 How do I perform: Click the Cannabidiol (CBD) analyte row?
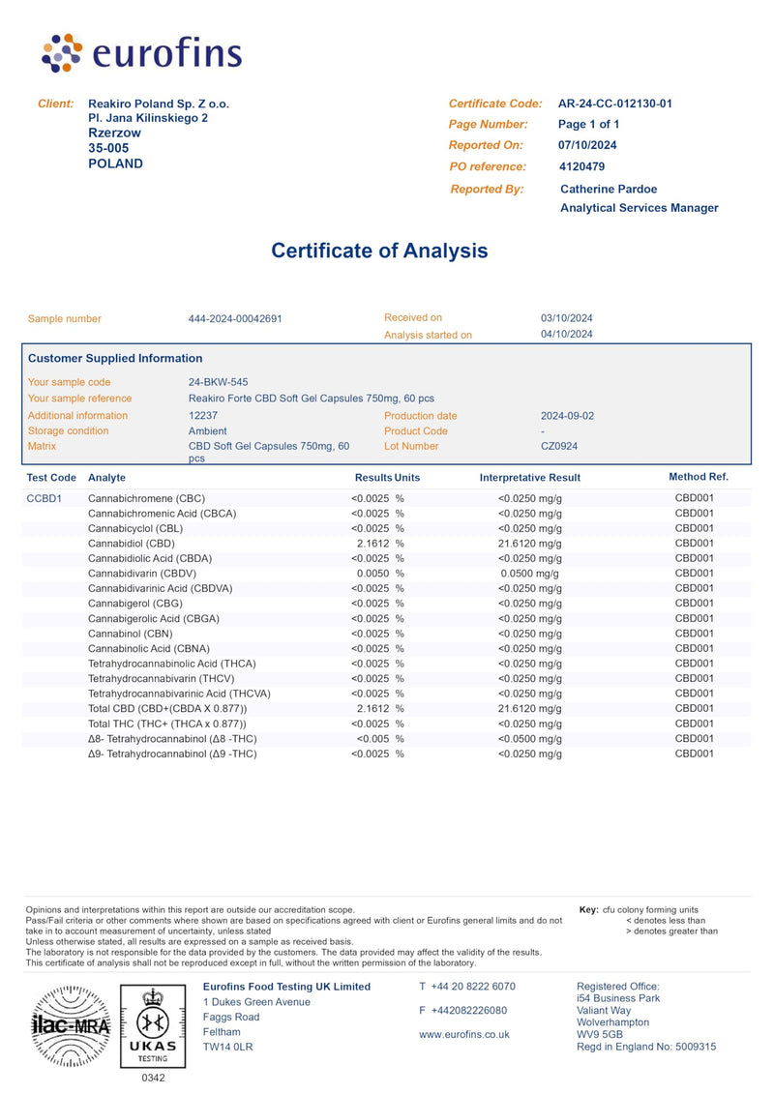[x=387, y=544]
